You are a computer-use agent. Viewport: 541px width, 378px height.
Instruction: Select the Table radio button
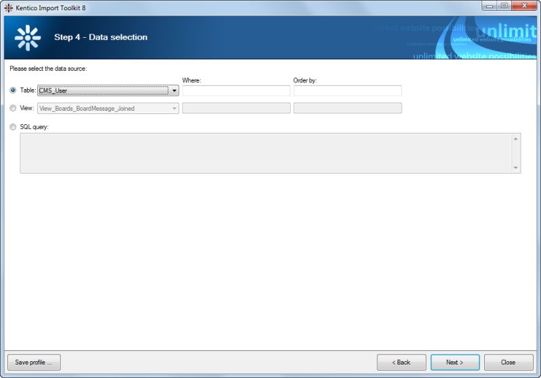(13, 90)
